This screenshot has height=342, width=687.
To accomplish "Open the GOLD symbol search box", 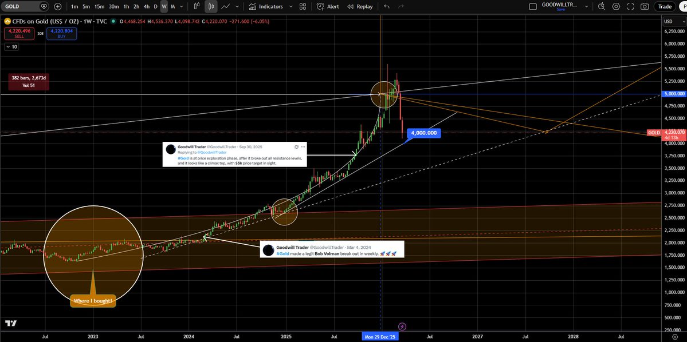I will tap(20, 6).
